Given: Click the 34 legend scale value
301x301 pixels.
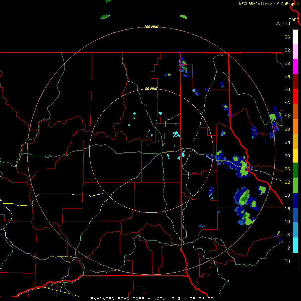Looking at the screenshot, I should pyautogui.click(x=287, y=142).
